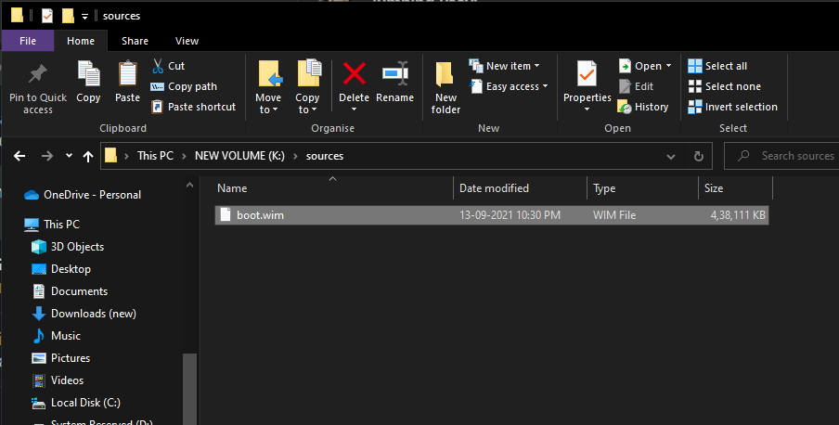Open Properties with the checkmark icon

[x=587, y=74]
